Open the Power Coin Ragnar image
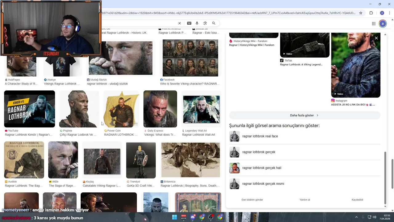The image size is (394, 222). point(121,109)
